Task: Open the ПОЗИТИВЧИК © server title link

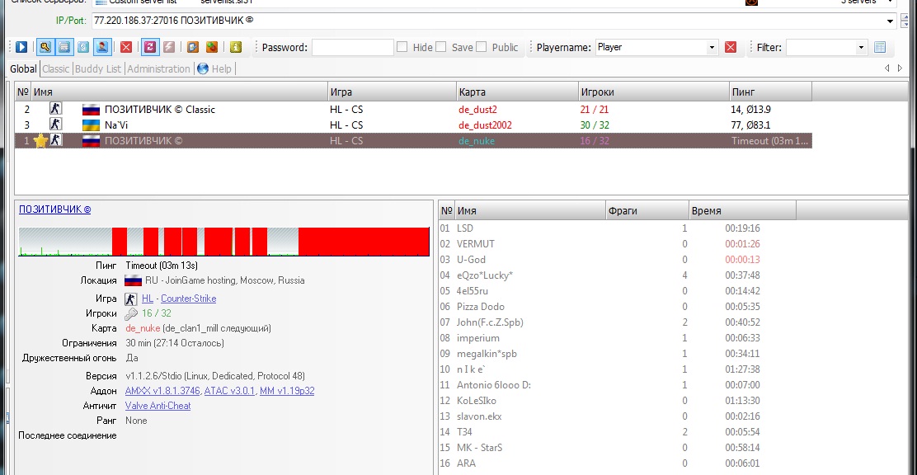Action: (55, 209)
